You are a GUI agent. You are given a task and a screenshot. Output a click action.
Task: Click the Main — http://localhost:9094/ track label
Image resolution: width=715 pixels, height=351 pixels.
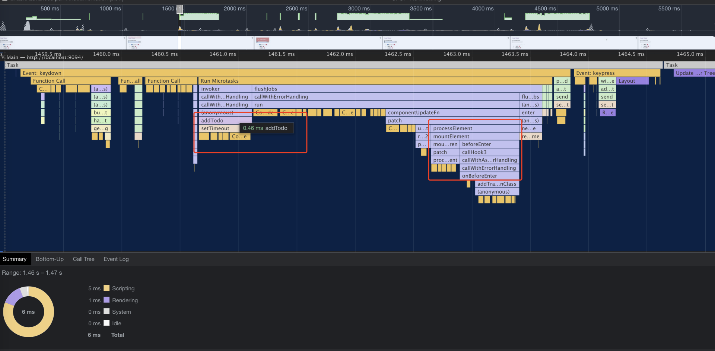click(45, 57)
